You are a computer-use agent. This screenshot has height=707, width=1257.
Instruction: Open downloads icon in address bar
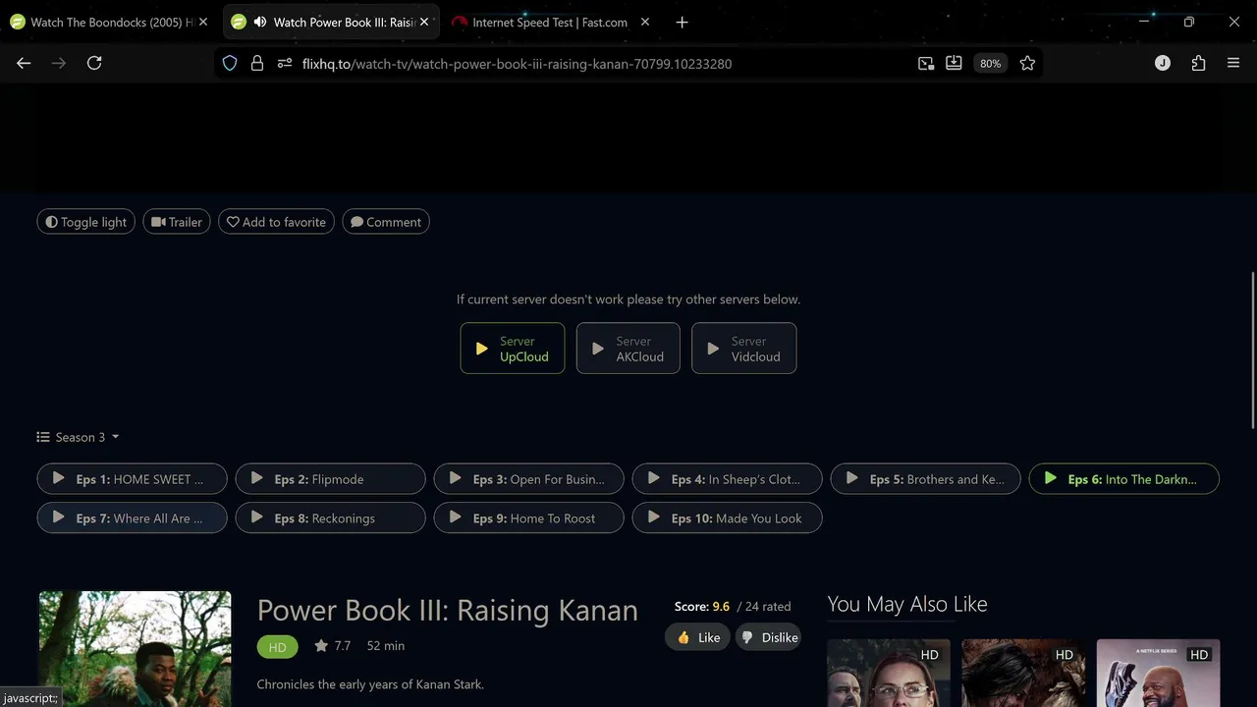click(954, 63)
